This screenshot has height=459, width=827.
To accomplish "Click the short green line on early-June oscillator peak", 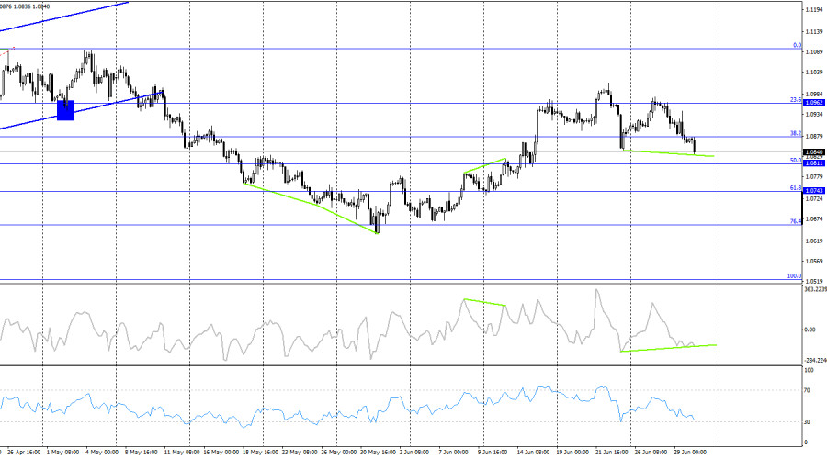I will [484, 302].
